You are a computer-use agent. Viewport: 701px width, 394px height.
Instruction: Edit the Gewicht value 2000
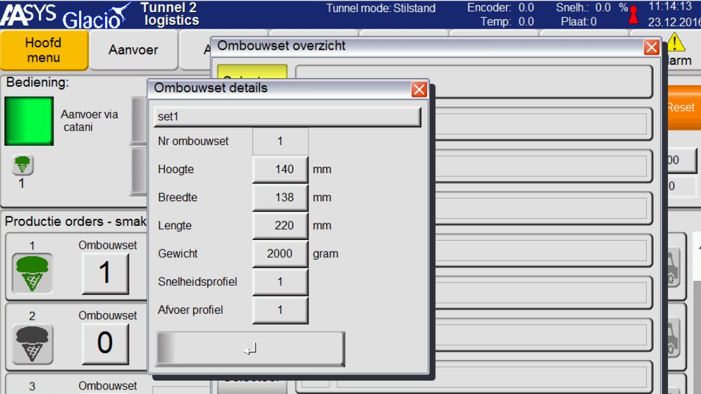click(280, 253)
